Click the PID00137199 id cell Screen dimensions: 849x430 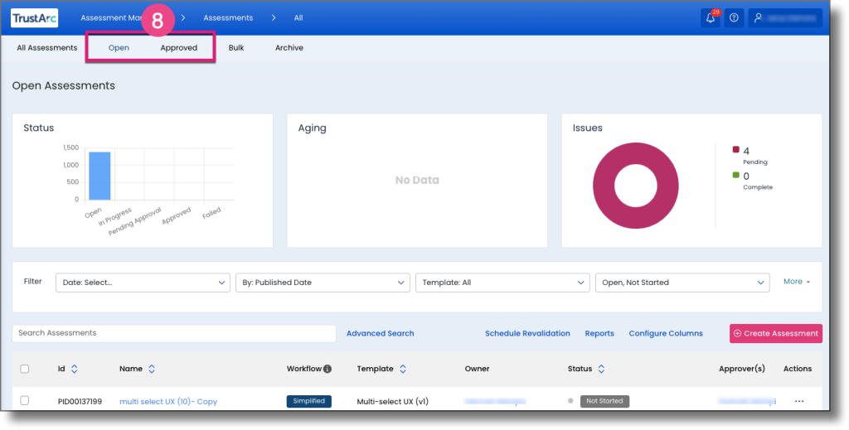tap(80, 401)
